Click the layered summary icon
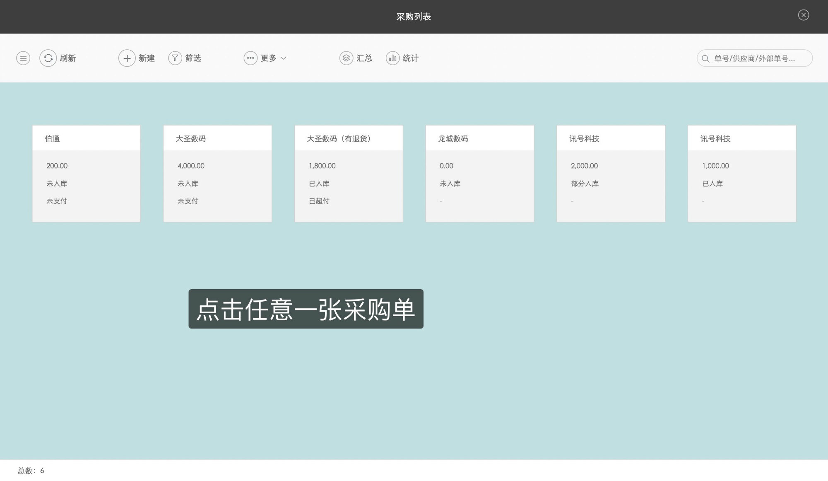 coord(346,58)
